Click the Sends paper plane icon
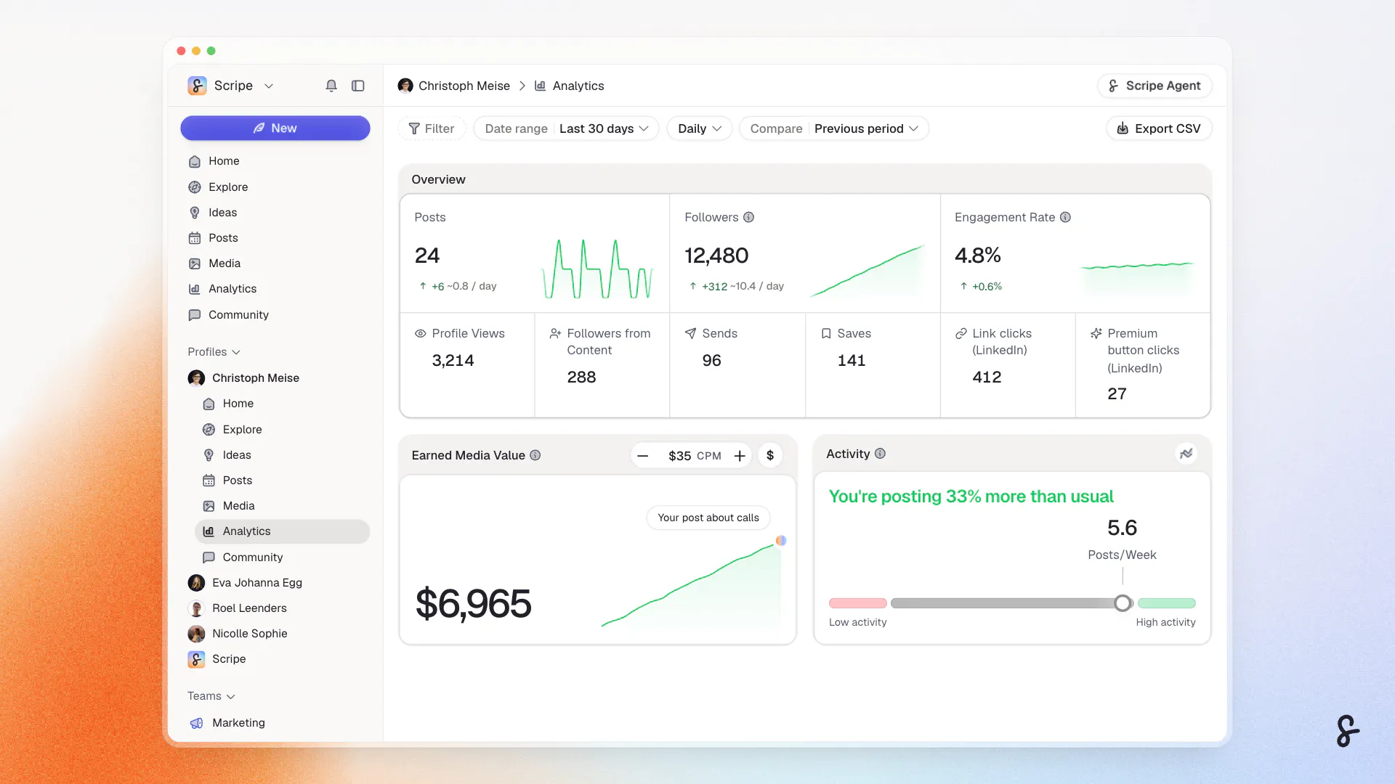 [x=690, y=333]
